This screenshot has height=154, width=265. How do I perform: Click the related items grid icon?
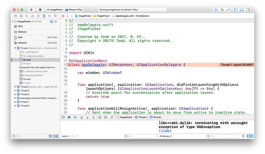coord(63,16)
